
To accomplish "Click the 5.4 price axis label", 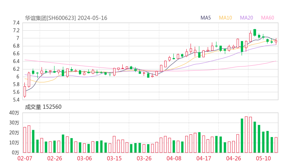I will pyautogui.click(x=15, y=100).
